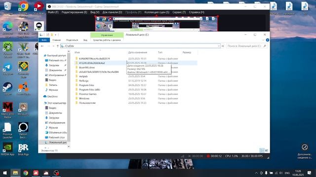Open OBS Сервис (T) menu

click(x=179, y=12)
